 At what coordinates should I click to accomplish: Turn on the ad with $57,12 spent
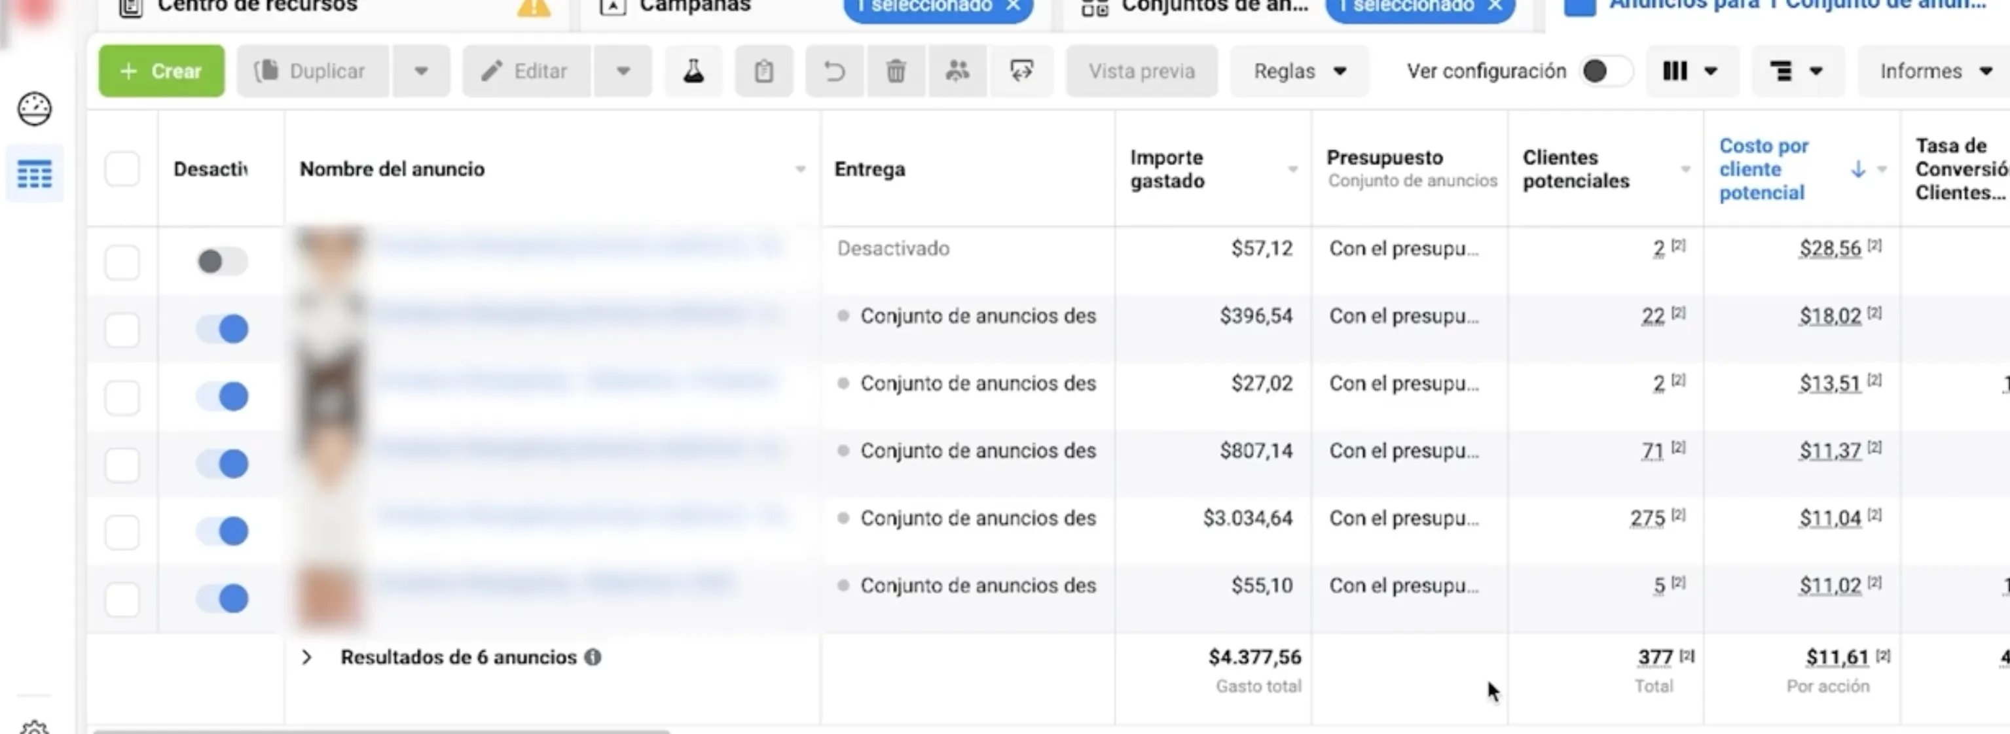pos(223,261)
